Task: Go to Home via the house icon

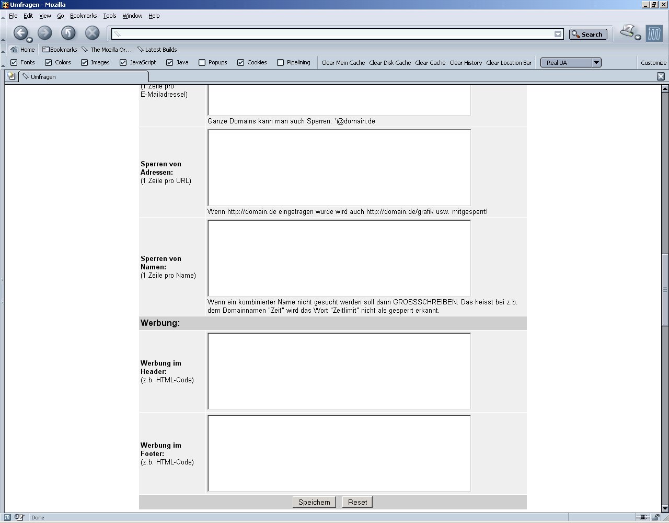Action: (22, 50)
